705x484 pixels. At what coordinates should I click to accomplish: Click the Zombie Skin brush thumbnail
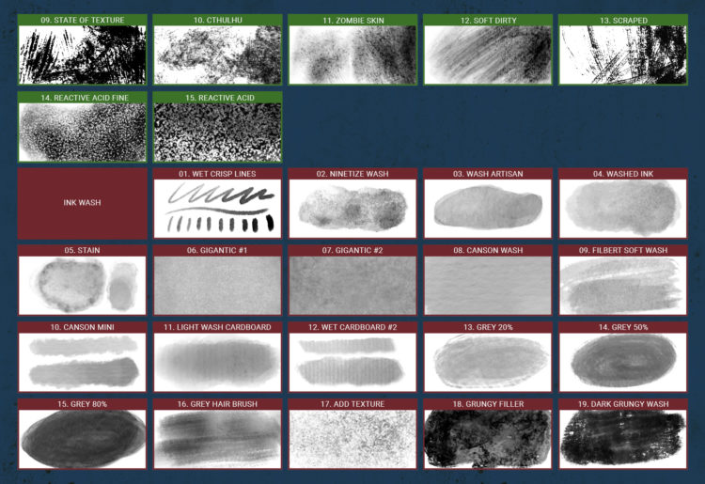tap(352, 55)
